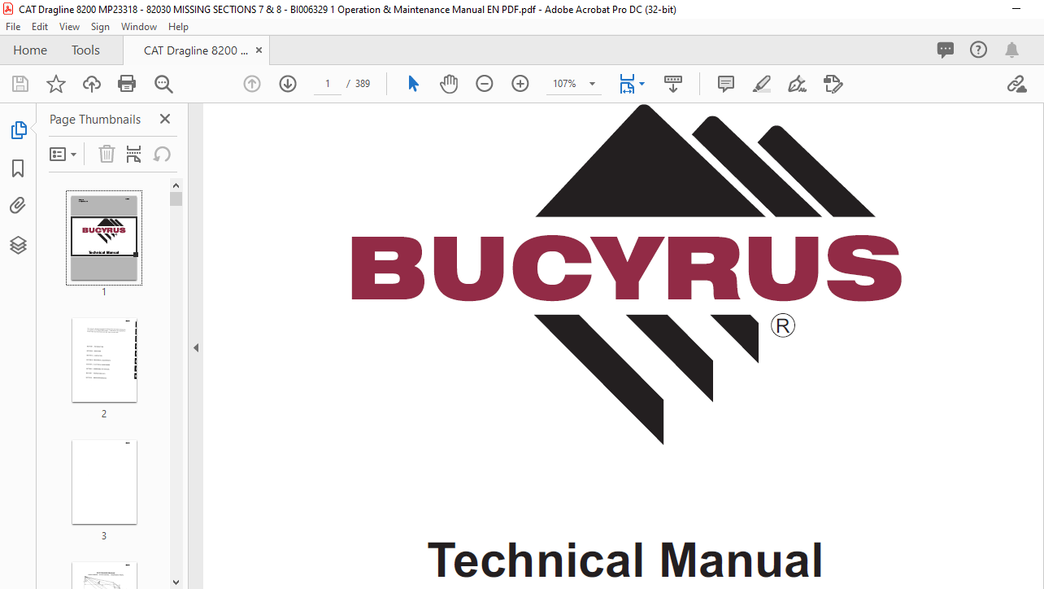Click the current page number field
The width and height of the screenshot is (1044, 589).
tap(328, 84)
